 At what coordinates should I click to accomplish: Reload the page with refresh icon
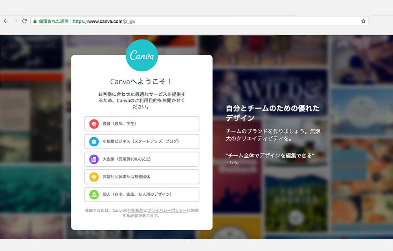click(24, 21)
